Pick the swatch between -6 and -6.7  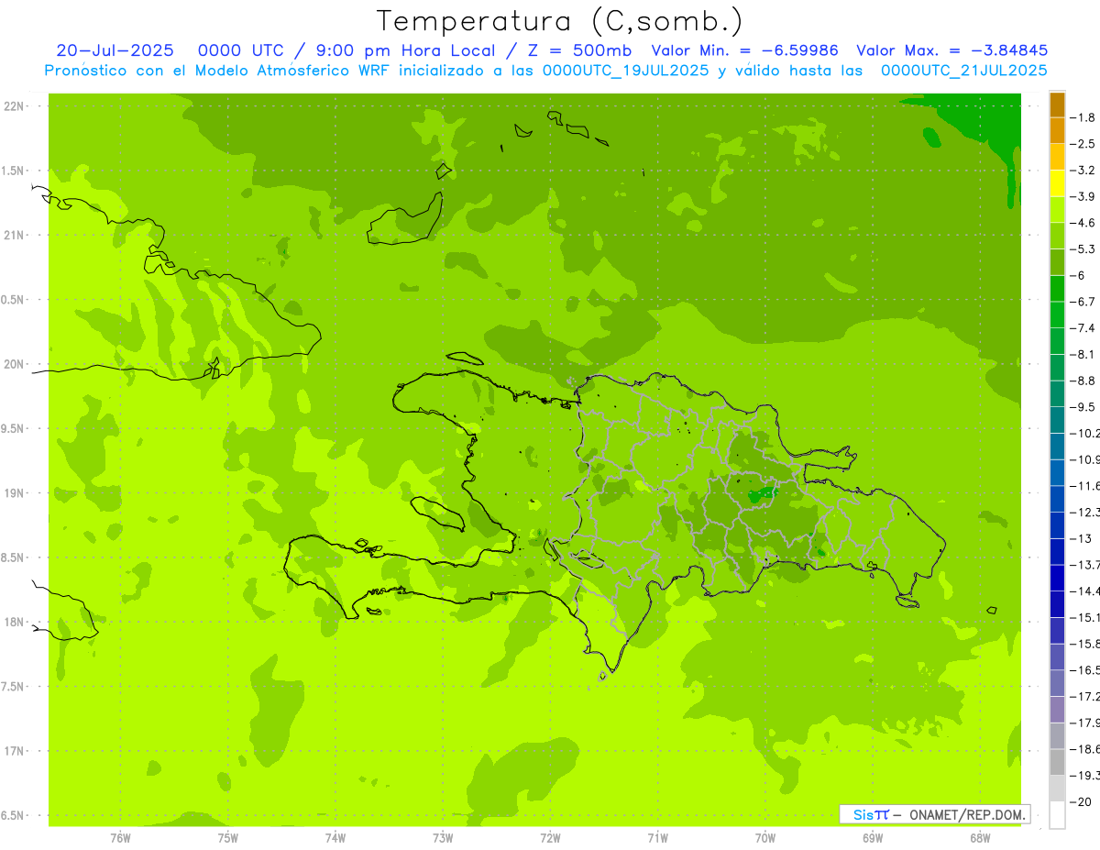(x=1057, y=289)
